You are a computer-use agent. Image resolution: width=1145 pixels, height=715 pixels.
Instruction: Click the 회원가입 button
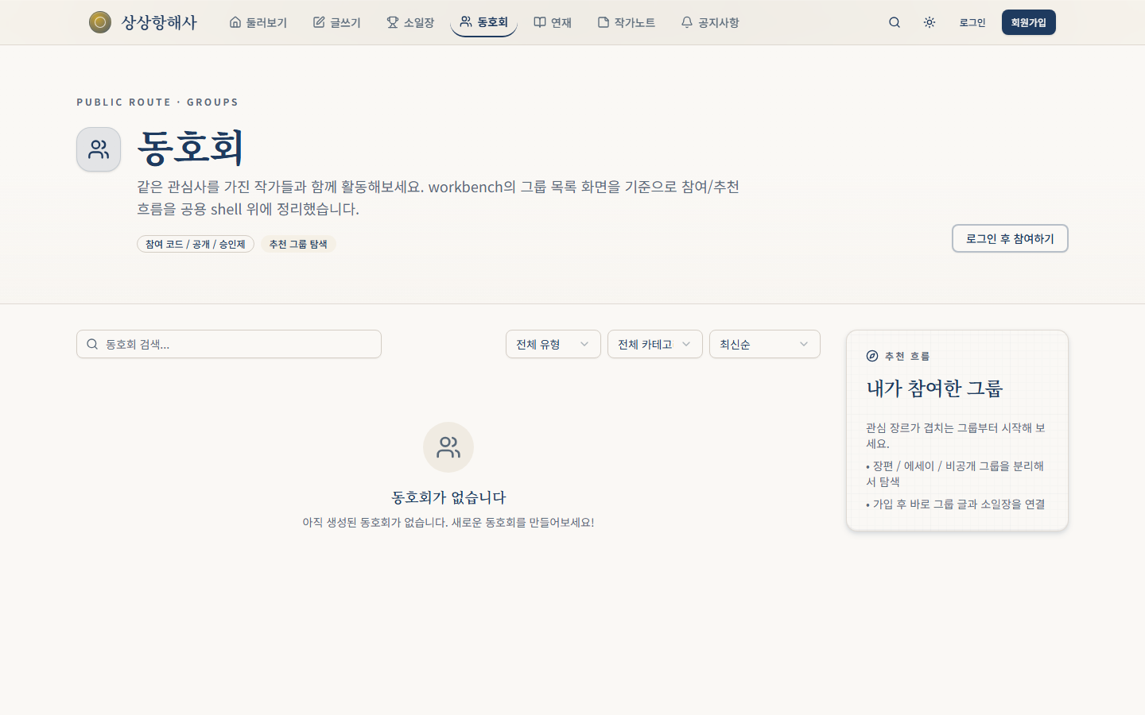1029,22
